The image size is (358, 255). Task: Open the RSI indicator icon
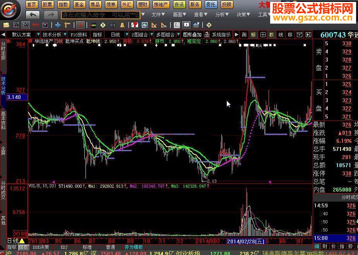36,25
